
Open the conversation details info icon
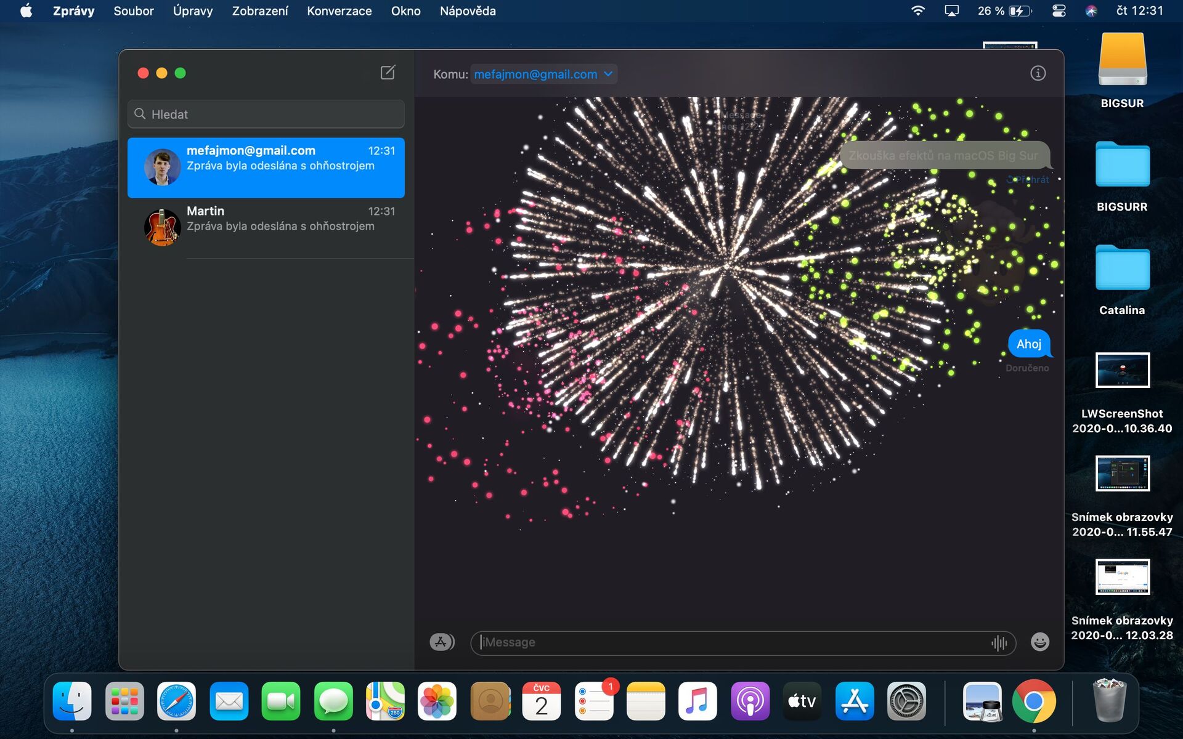click(x=1038, y=73)
